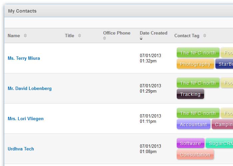Click date 07/01/2013 01:08pm
This screenshot has height=166, width=233.
tap(150, 149)
